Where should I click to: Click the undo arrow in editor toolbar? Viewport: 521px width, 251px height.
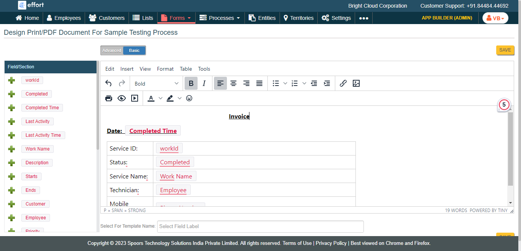click(x=109, y=83)
